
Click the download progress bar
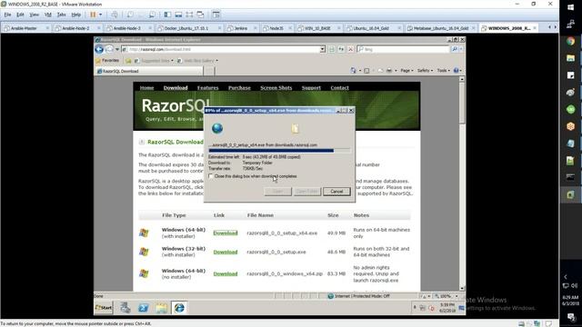(279, 151)
